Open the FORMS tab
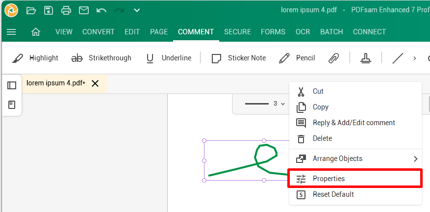Screen dimensions: 430x212 tap(273, 32)
